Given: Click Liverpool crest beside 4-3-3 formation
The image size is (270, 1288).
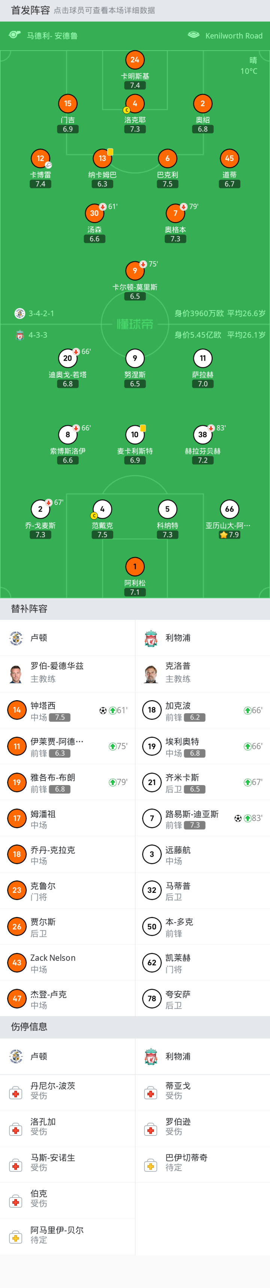Looking at the screenshot, I should (20, 335).
